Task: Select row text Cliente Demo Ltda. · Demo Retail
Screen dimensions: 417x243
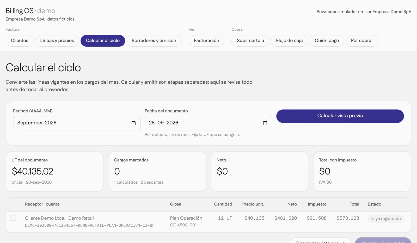Action: 59,218
